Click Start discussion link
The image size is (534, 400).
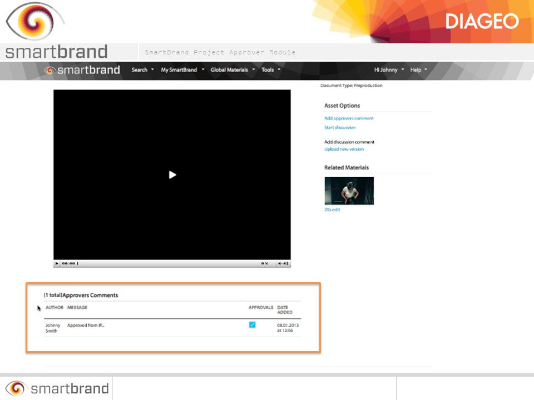(x=339, y=128)
